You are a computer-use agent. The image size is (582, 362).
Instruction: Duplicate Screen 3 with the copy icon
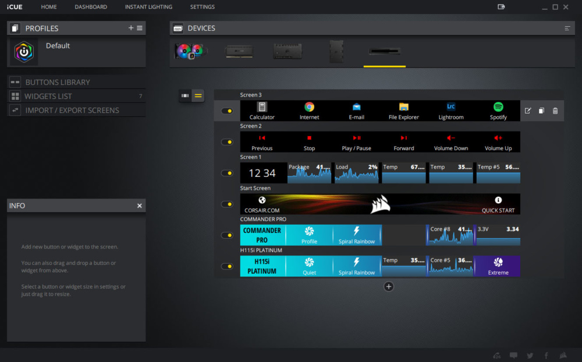tap(541, 111)
